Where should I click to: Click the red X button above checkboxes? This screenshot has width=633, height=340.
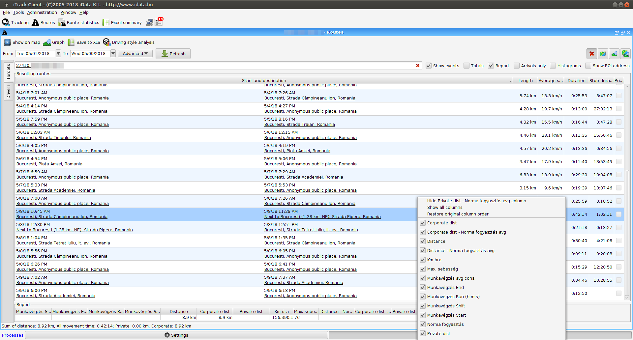[592, 54]
